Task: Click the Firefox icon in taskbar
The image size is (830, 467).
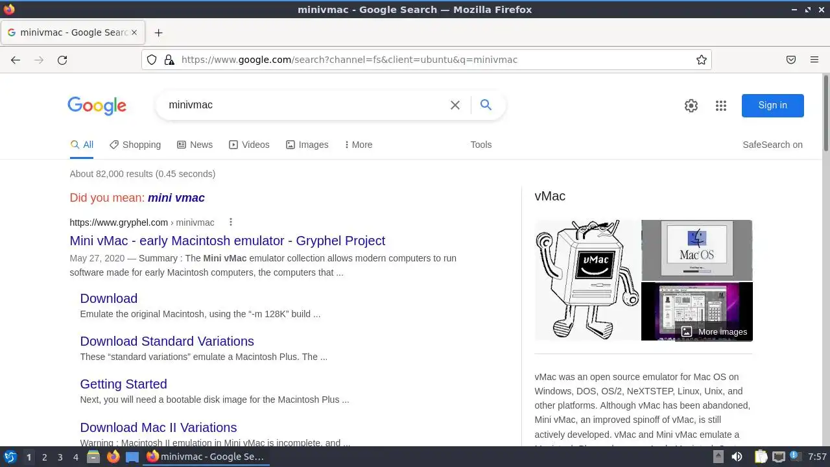Action: click(113, 457)
